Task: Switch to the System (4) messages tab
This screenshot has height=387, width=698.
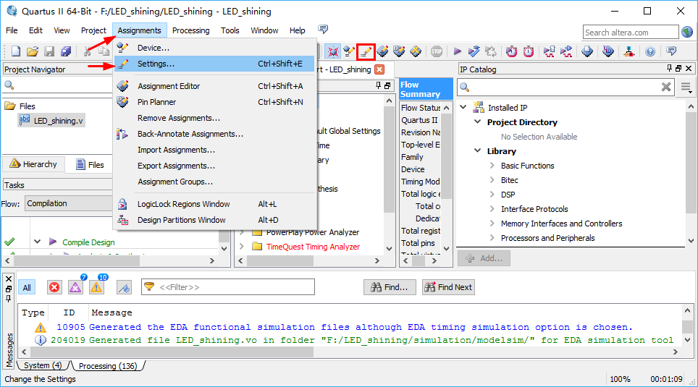Action: point(43,365)
